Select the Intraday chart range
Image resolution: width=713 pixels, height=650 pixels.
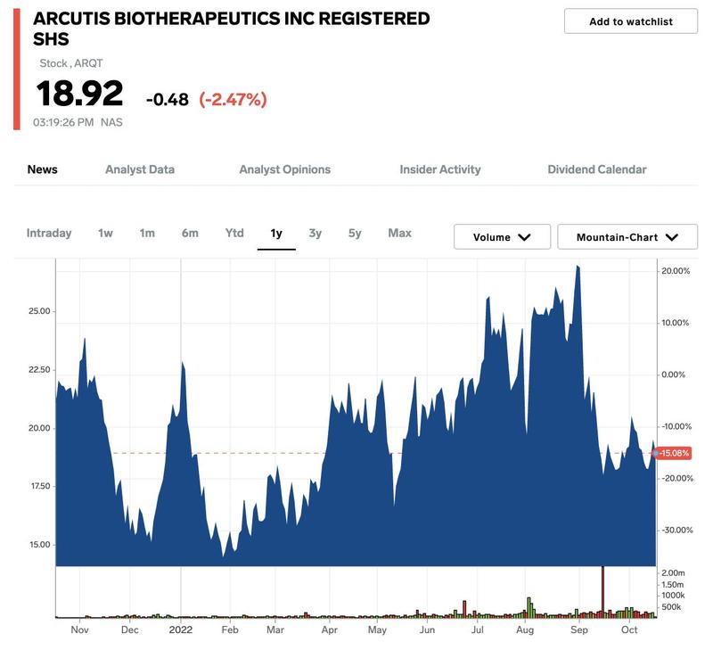49,234
